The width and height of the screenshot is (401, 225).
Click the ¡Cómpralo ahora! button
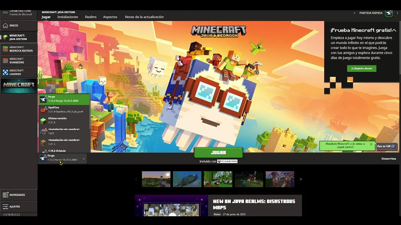pyautogui.click(x=362, y=68)
